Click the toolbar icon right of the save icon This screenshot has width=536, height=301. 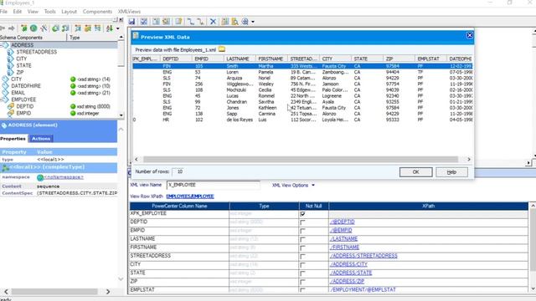coord(144,22)
